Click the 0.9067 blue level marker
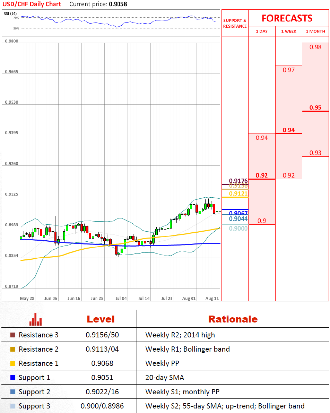Viewport: 330px width, 413px height. (238, 213)
